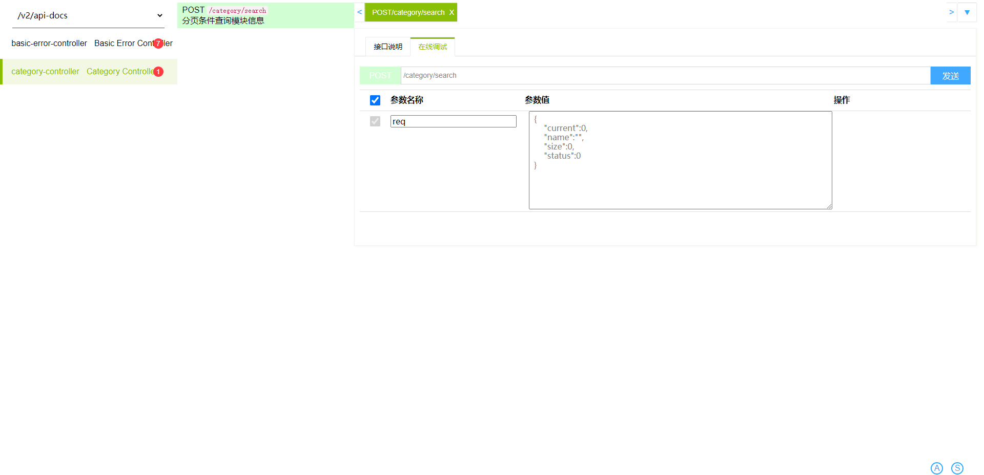
Task: Open the tab list via blue triangle icon
Action: tap(967, 12)
